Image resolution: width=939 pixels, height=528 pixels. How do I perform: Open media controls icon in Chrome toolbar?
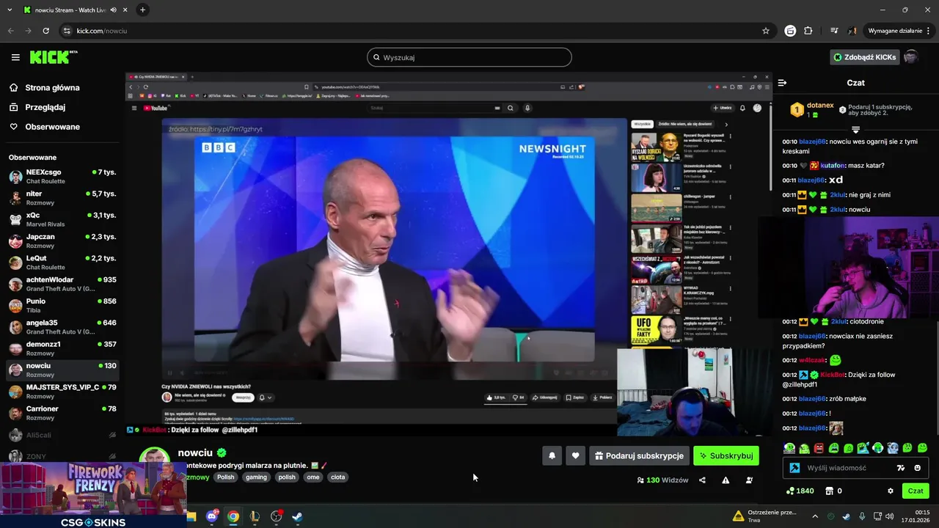coord(834,31)
